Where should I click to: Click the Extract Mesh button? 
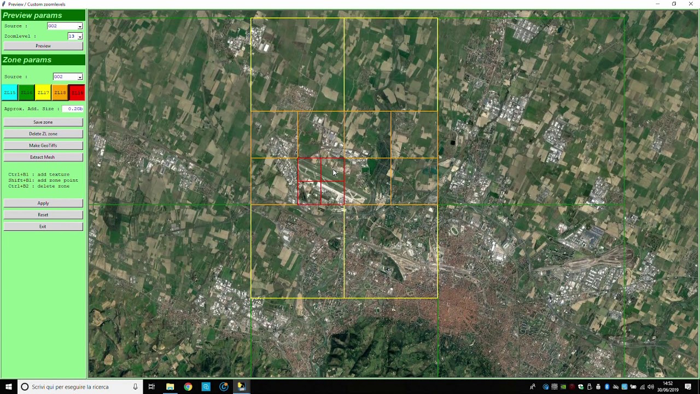tap(43, 157)
